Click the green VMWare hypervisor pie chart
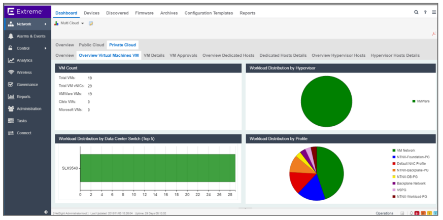This screenshot has height=220, width=443. click(326, 101)
